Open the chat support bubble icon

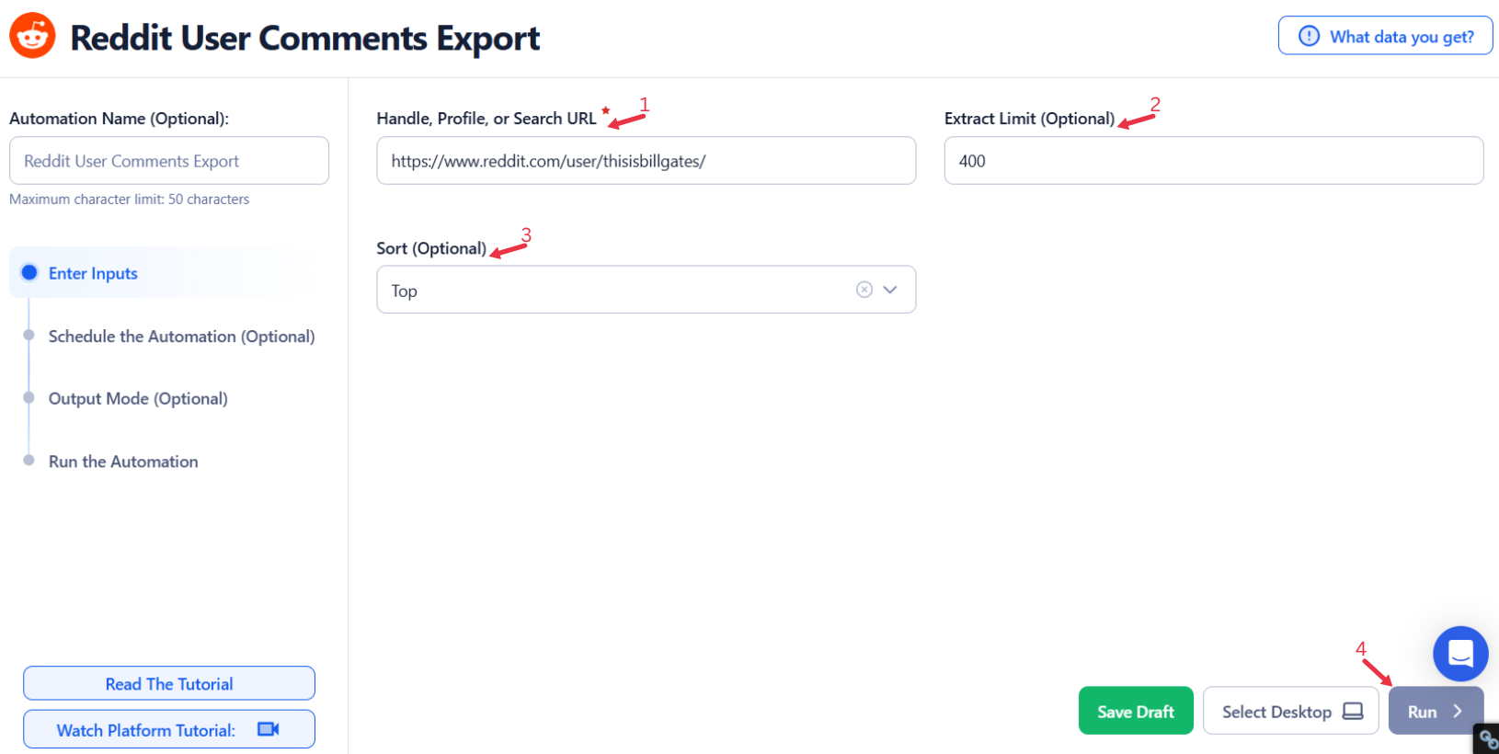point(1460,653)
